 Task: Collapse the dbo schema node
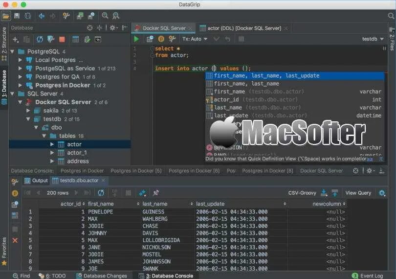pos(36,127)
